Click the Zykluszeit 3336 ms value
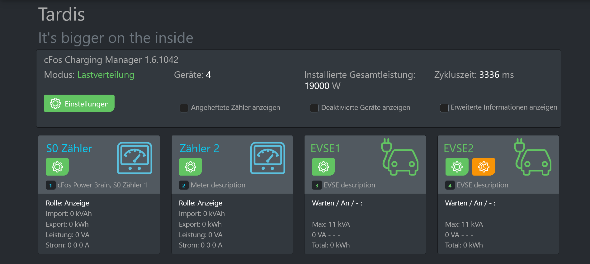The image size is (590, 264). pos(496,75)
